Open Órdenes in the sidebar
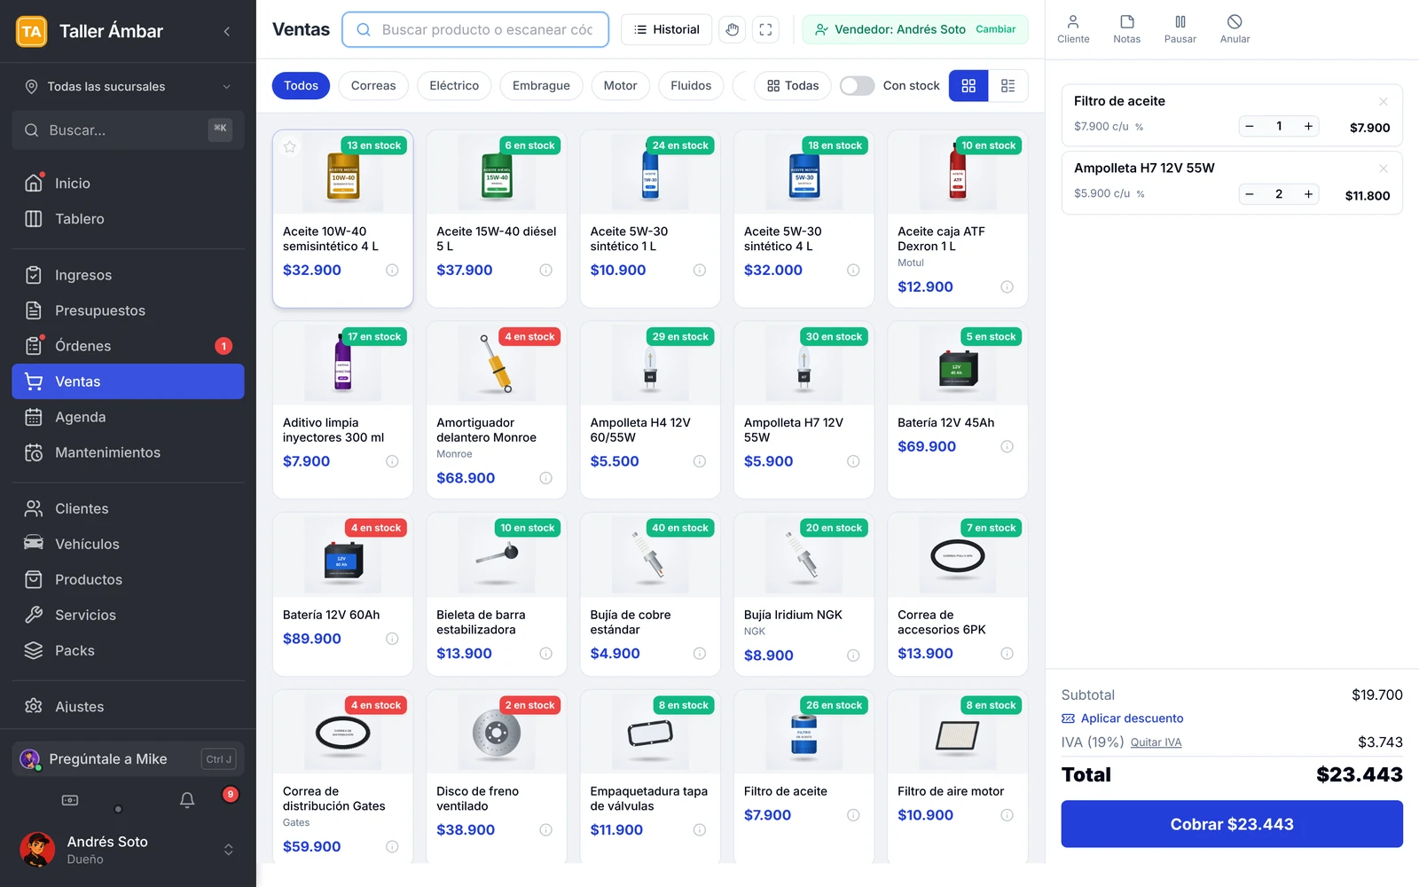Image resolution: width=1419 pixels, height=887 pixels. [128, 346]
